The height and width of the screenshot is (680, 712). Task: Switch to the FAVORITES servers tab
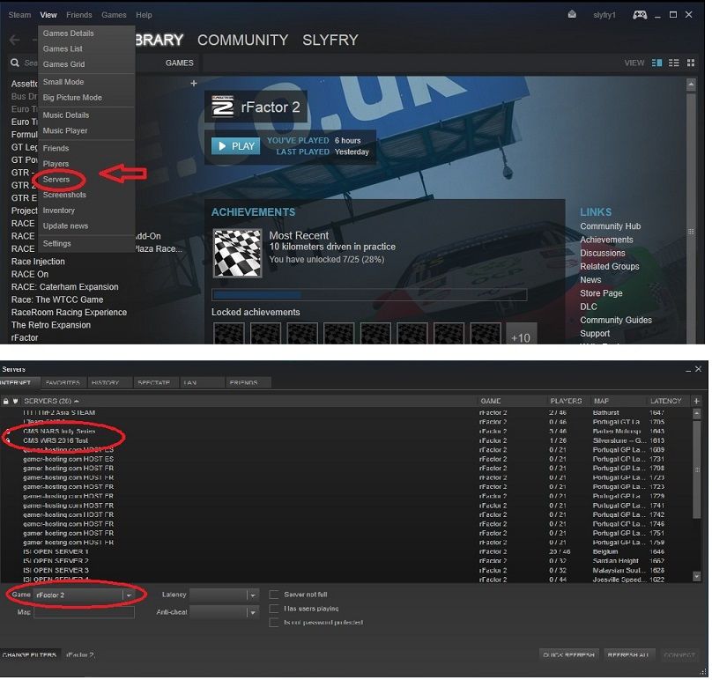pyautogui.click(x=63, y=382)
